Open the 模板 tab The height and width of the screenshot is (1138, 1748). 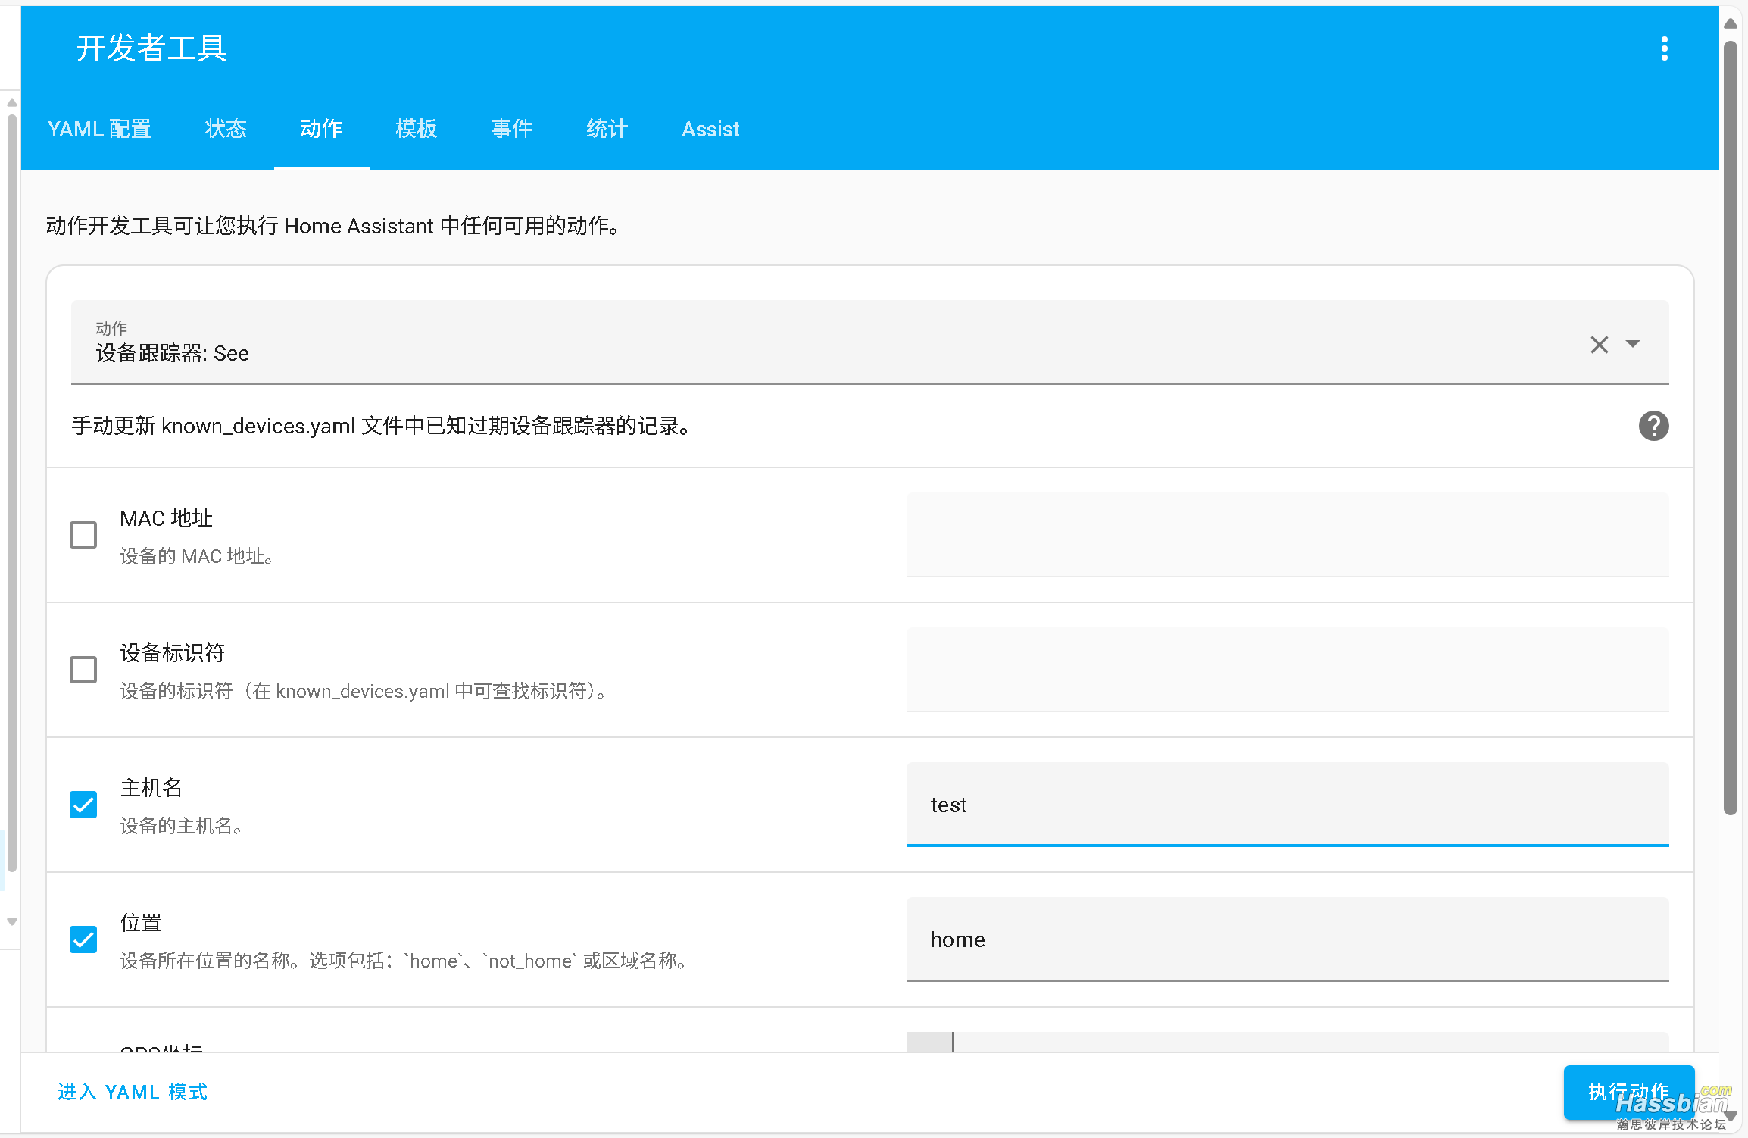point(417,130)
